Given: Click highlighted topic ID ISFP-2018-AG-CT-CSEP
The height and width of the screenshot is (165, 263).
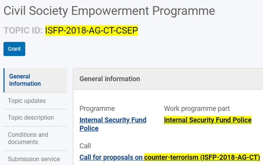Looking at the screenshot, I should pyautogui.click(x=91, y=30).
